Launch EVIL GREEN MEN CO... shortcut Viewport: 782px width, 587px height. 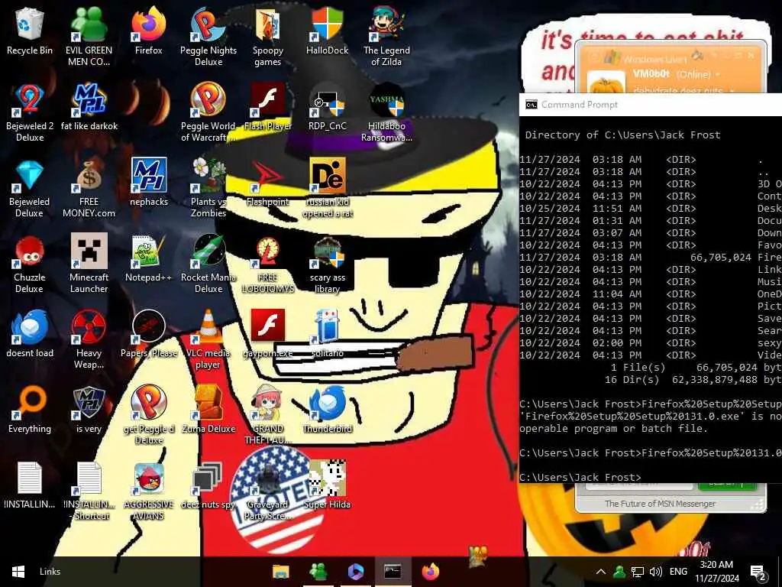click(89, 36)
